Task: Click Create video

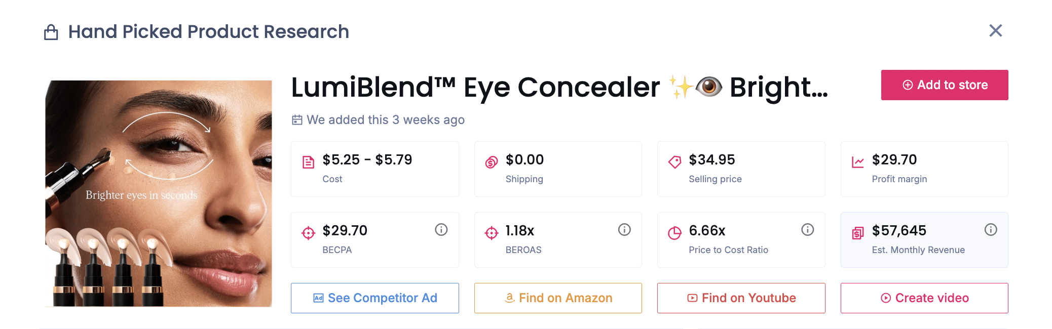Action: click(924, 298)
